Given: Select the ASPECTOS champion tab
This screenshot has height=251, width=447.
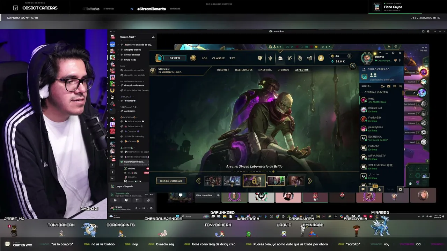Looking at the screenshot, I should (302, 70).
